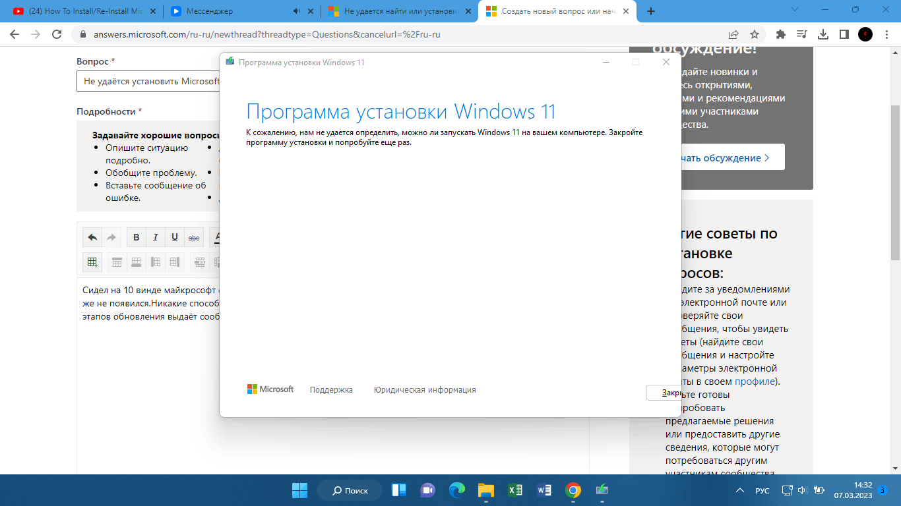Open Chrome media controls icon
Screen dimensions: 901x506
coord(802,34)
